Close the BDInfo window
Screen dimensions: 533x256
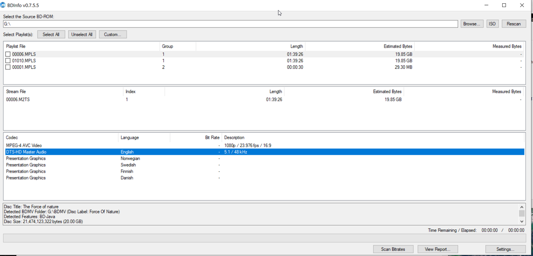click(x=522, y=5)
